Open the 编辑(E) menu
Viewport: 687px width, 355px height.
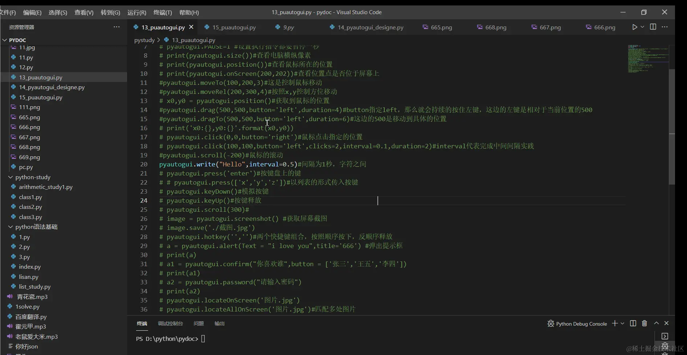point(32,12)
